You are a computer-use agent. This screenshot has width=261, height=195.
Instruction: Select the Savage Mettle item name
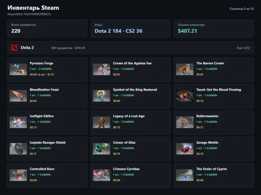pyautogui.click(x=207, y=143)
